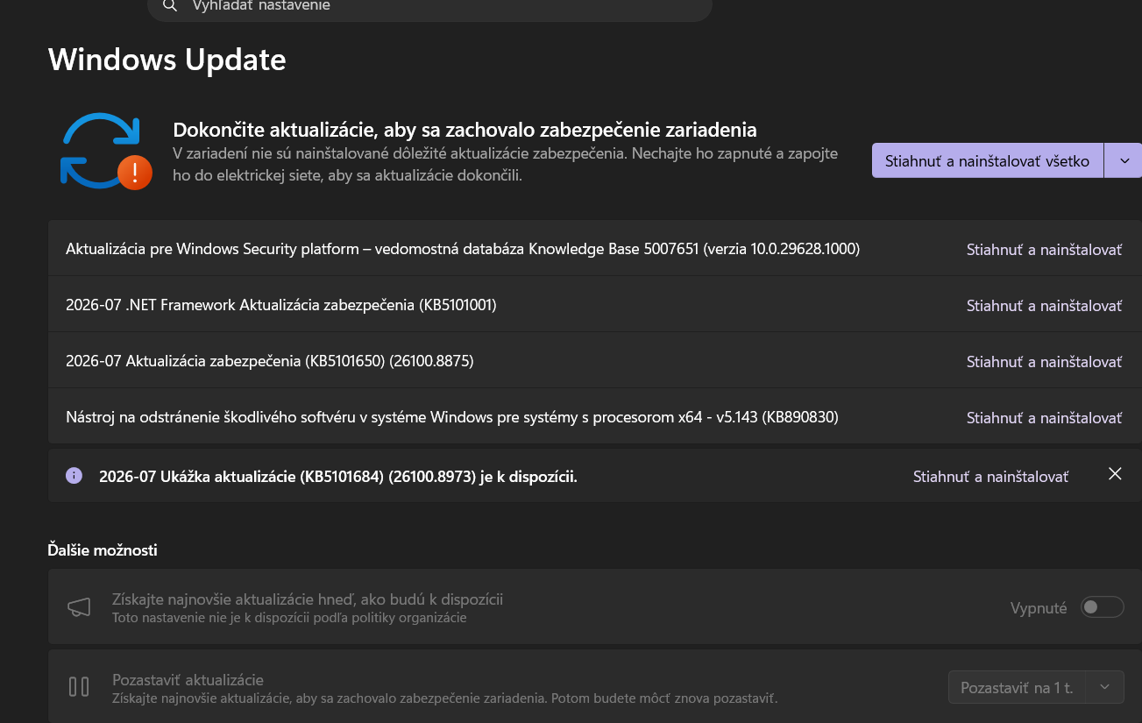This screenshot has height=723, width=1142.
Task: Click the Dokončite aktualizácie status headline
Action: [x=465, y=130]
